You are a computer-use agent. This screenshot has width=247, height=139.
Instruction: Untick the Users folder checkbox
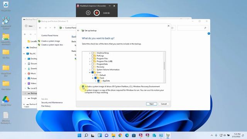pyautogui.click(x=93, y=72)
